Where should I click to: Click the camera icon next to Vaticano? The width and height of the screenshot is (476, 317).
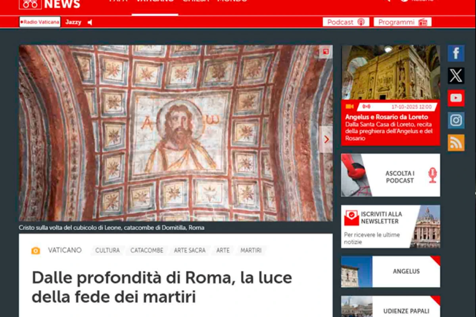click(x=36, y=250)
